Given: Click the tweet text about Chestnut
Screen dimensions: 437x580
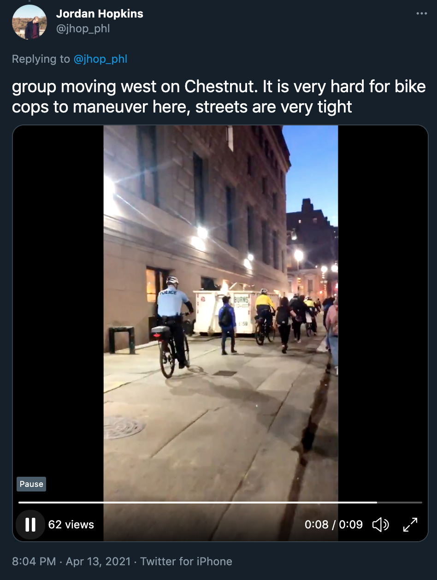Looking at the screenshot, I should tap(219, 97).
